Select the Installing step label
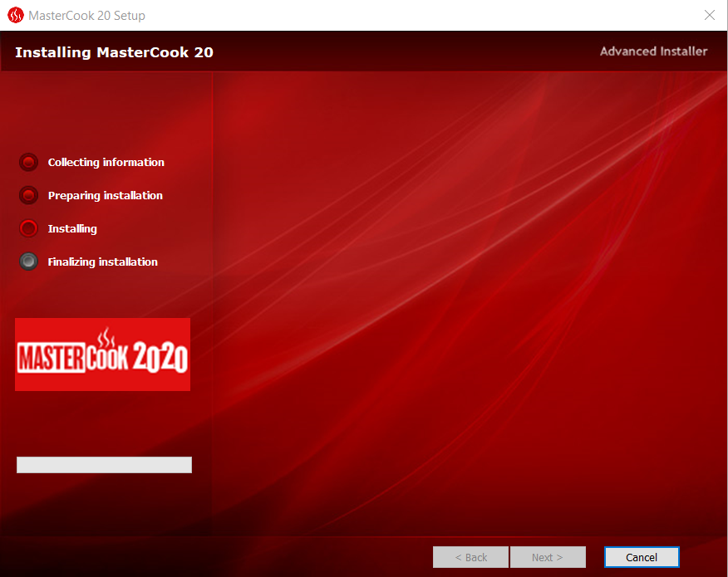Image resolution: width=728 pixels, height=577 pixels. [72, 229]
